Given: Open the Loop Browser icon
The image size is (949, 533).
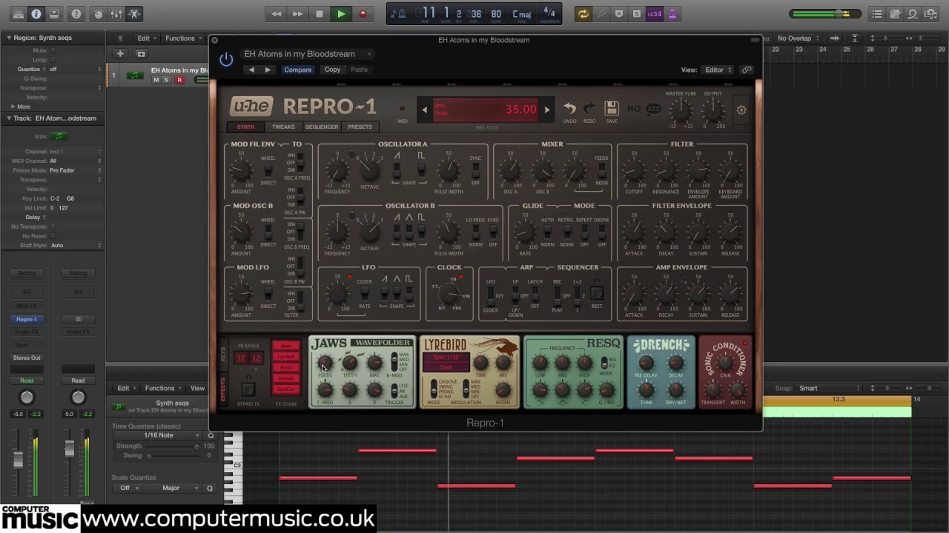Looking at the screenshot, I should pyautogui.click(x=913, y=13).
